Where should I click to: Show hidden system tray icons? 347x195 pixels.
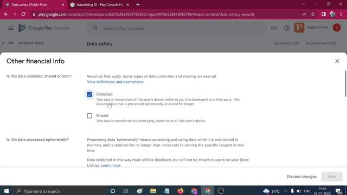286,191
